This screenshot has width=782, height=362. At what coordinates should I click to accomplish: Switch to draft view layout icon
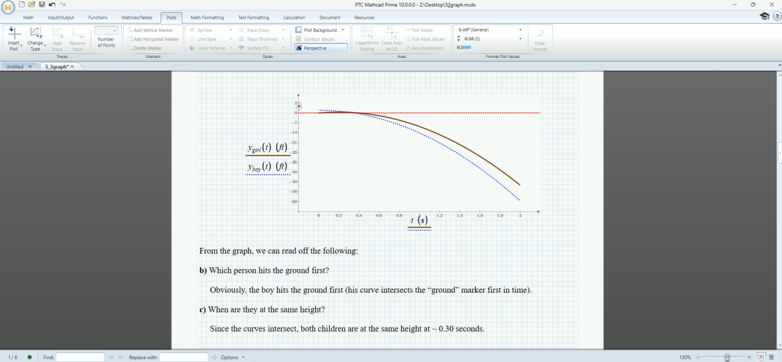tap(772, 357)
